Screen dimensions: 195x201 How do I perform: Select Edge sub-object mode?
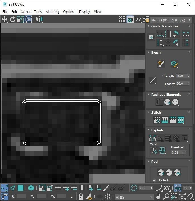[13, 188]
